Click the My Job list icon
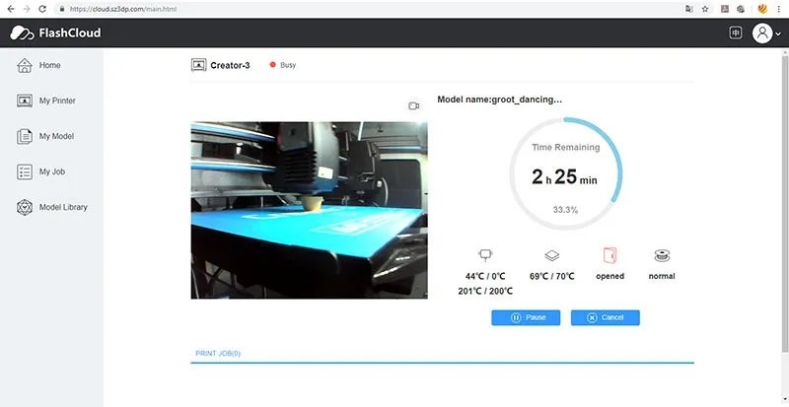The width and height of the screenshot is (789, 407). (x=24, y=171)
